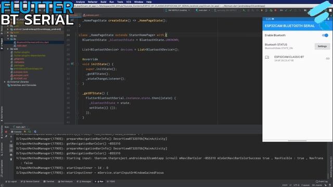This screenshot has width=333, height=187.
Task: Click Hot Reload lightning icon in Run panel
Action: (x=25, y=132)
